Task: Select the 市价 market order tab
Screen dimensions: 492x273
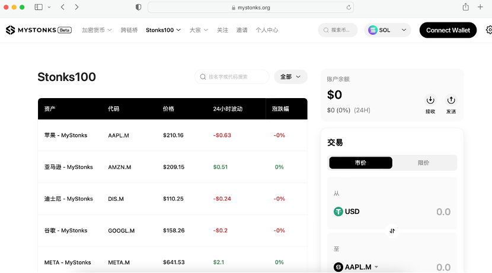Action: (x=360, y=162)
